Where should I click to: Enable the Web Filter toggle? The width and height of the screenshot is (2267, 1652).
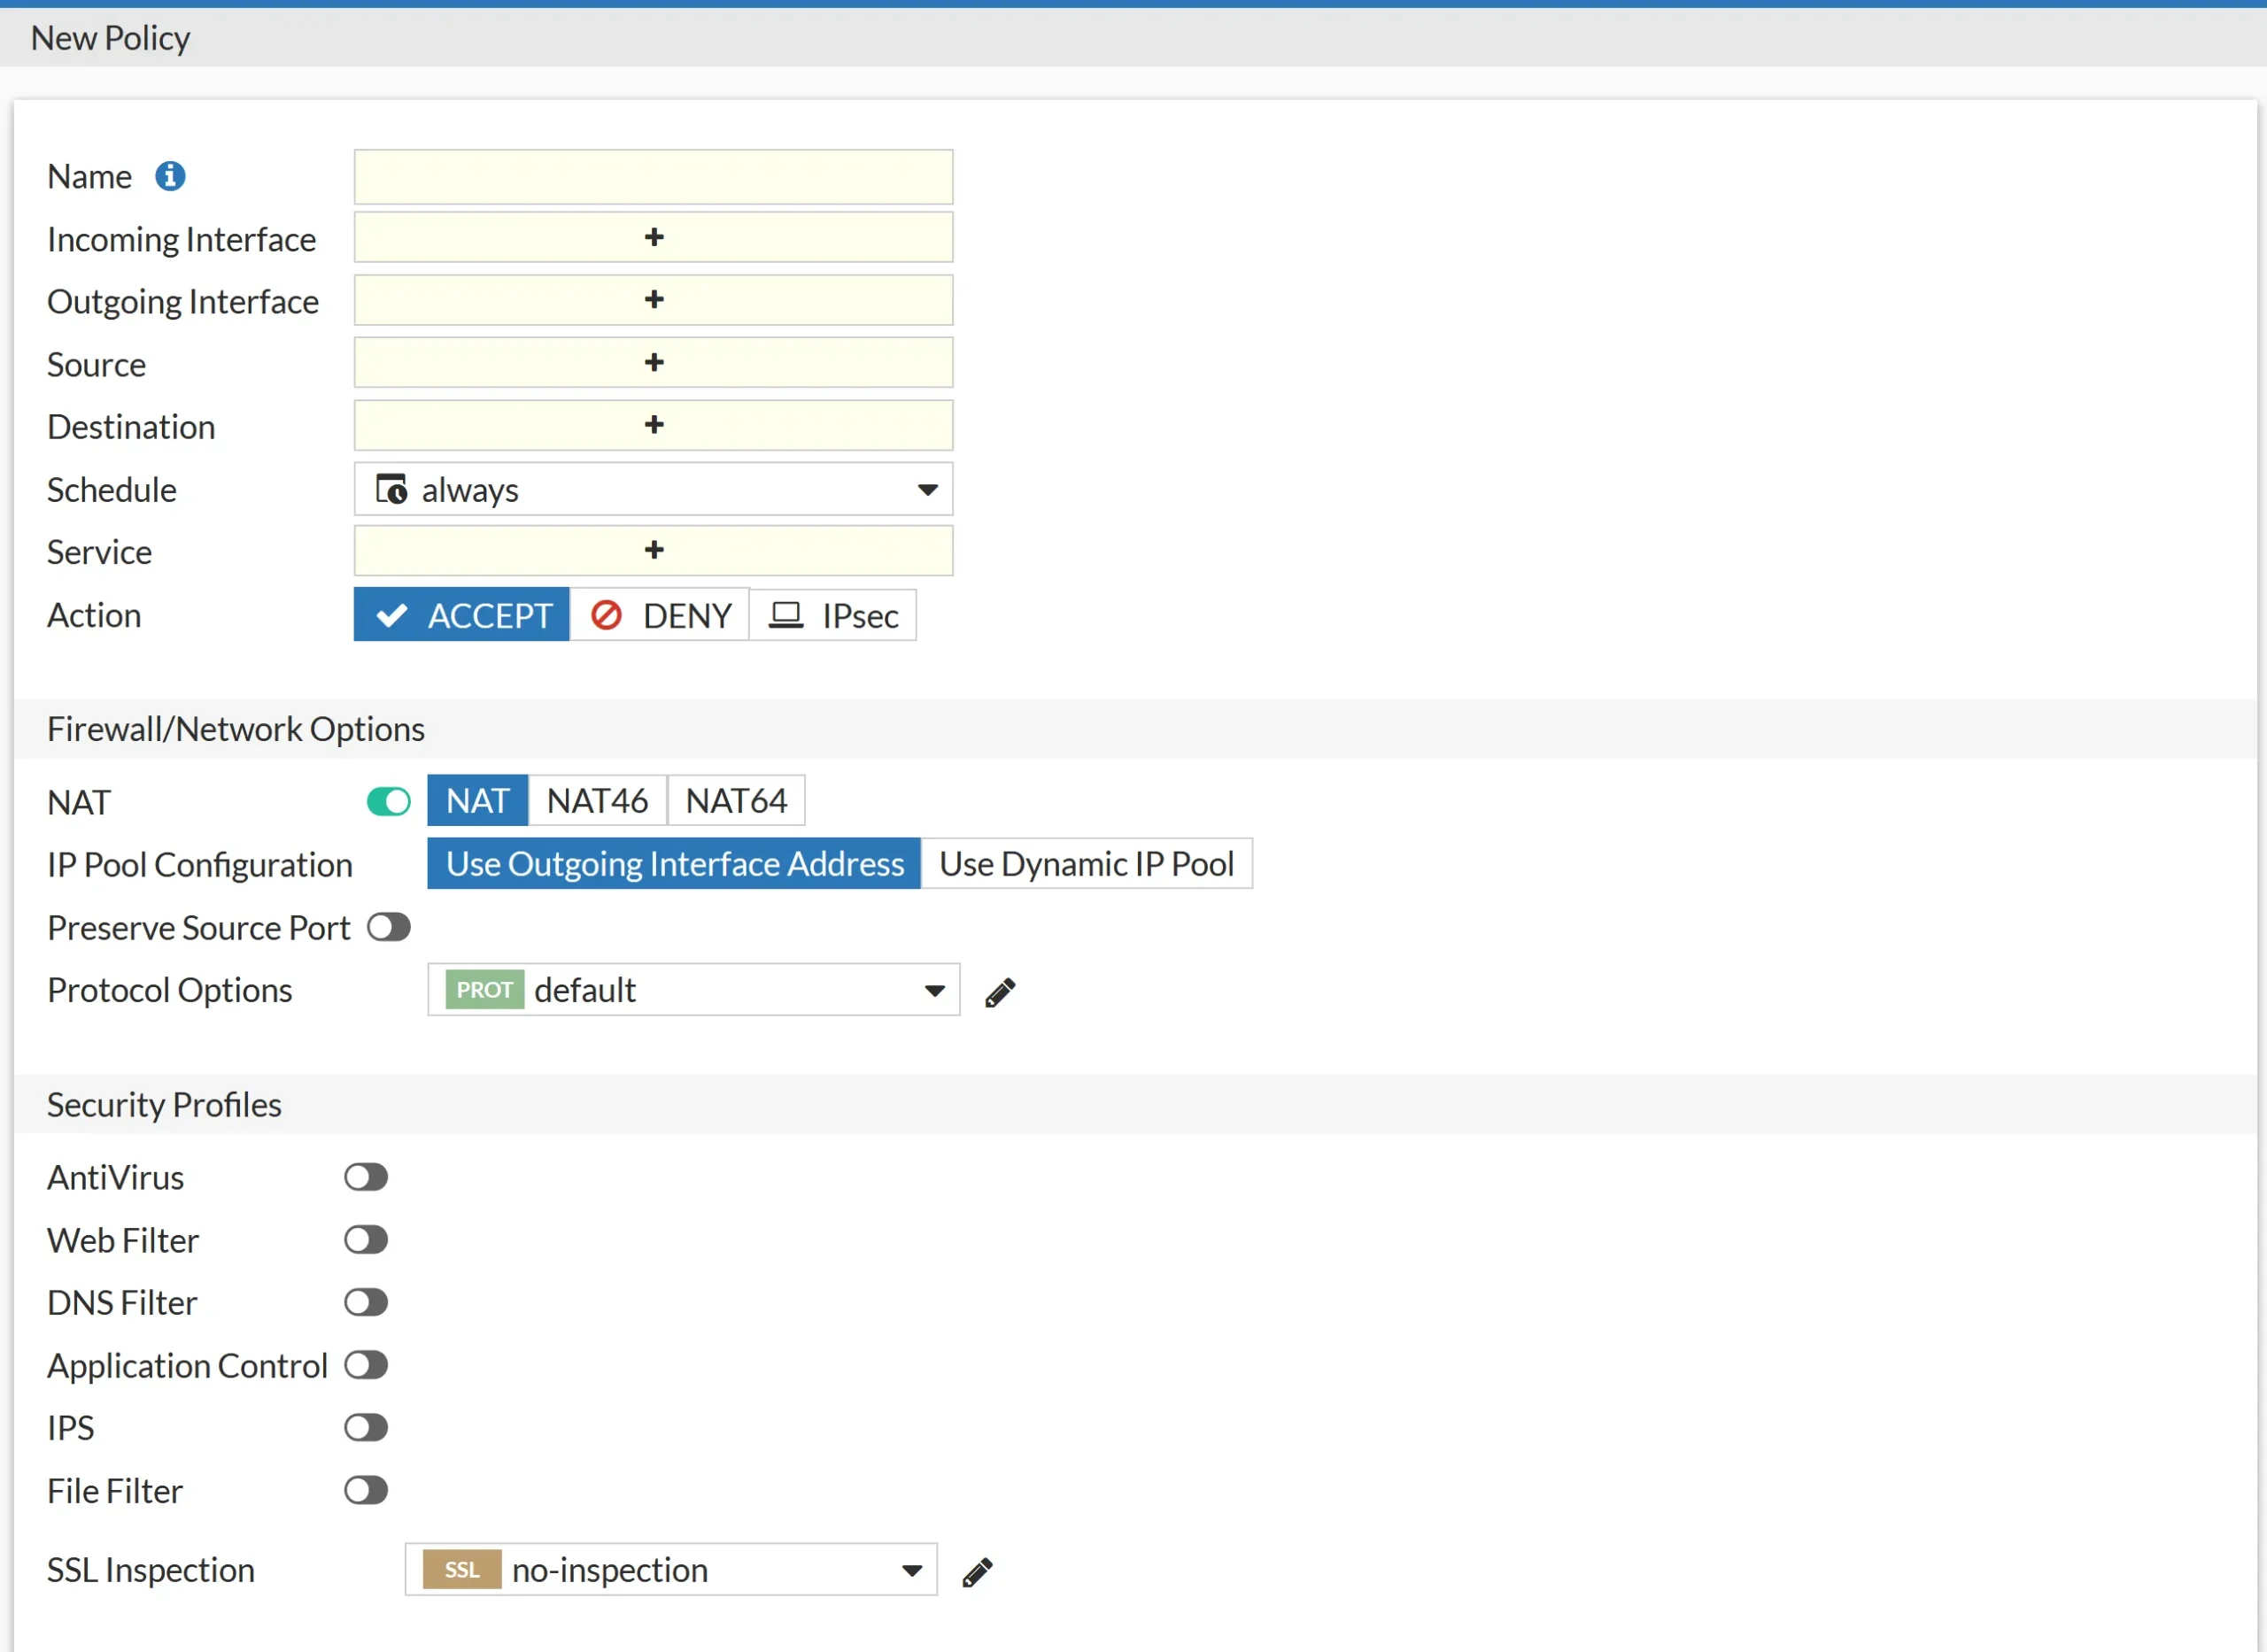tap(366, 1240)
